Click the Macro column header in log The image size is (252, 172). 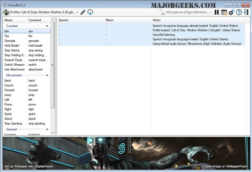pos(127,20)
